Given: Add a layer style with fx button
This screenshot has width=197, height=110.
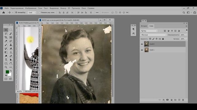Looking at the screenshot, I should click(x=163, y=100).
